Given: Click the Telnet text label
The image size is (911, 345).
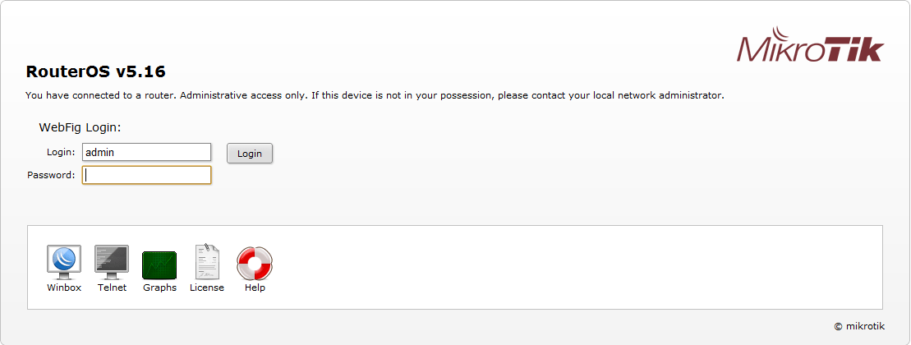Looking at the screenshot, I should (112, 288).
